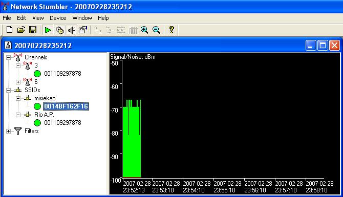
Task: Select the Channels label in tree
Action: [x=36, y=57]
